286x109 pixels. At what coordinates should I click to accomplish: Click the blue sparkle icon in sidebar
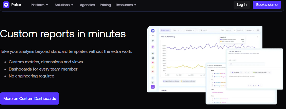tap(153, 78)
